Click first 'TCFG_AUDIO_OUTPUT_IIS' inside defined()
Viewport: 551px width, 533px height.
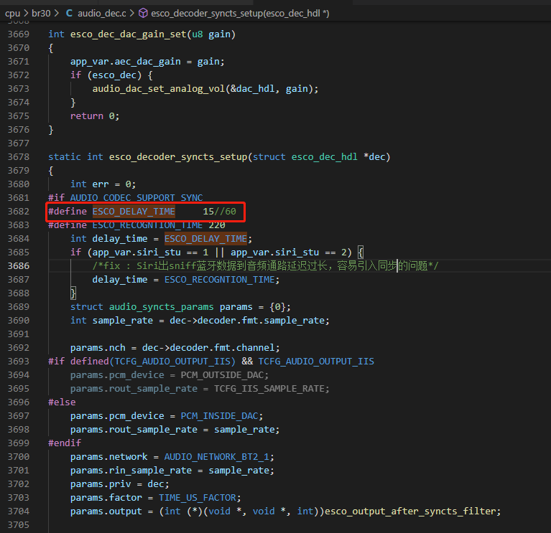(172, 362)
